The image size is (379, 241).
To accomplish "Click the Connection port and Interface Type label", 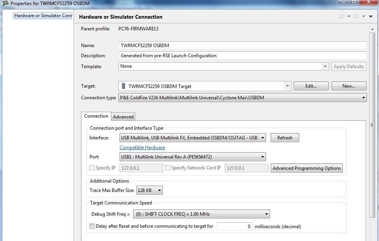I will [x=127, y=128].
